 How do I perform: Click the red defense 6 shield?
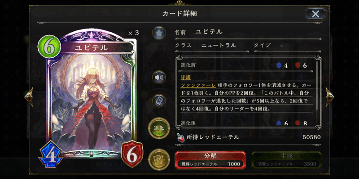pyautogui.click(x=132, y=155)
